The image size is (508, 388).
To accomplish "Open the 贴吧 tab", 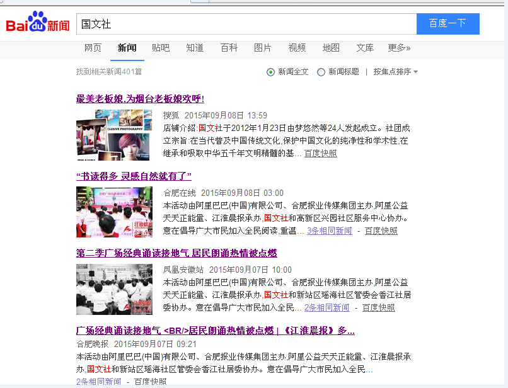I will click(x=161, y=48).
